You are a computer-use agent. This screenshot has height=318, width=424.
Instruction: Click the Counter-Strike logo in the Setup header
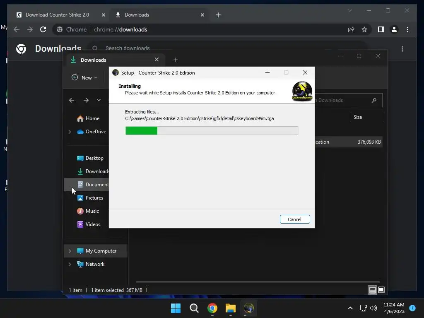click(x=302, y=92)
